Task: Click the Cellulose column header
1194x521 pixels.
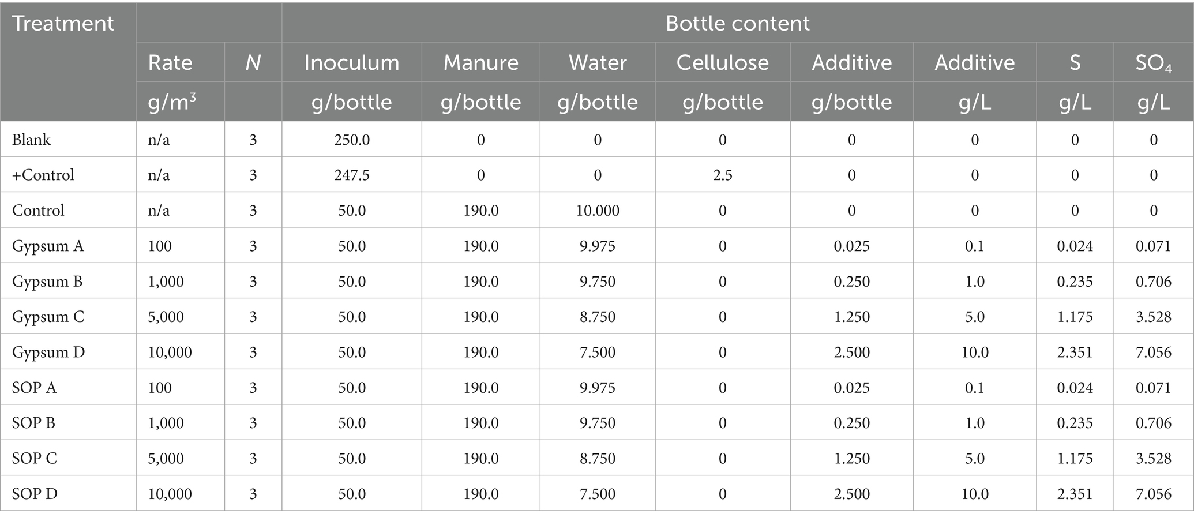Action: point(722,62)
